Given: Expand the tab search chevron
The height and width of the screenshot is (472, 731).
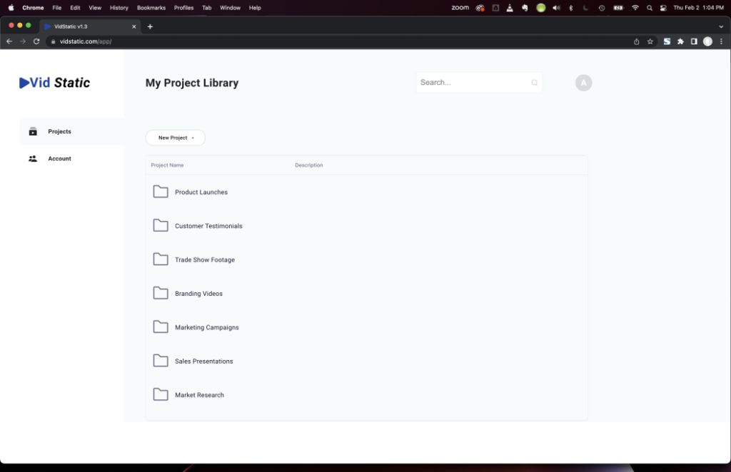Looking at the screenshot, I should pyautogui.click(x=721, y=26).
